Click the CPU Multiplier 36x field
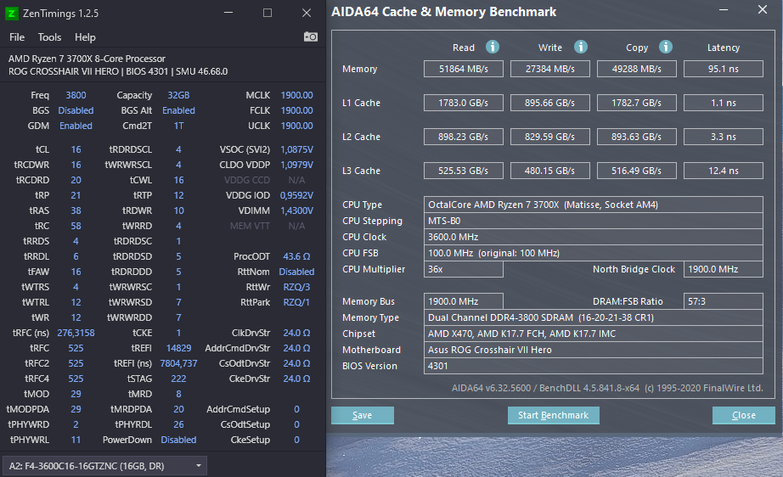This screenshot has height=477, width=783. [x=464, y=269]
